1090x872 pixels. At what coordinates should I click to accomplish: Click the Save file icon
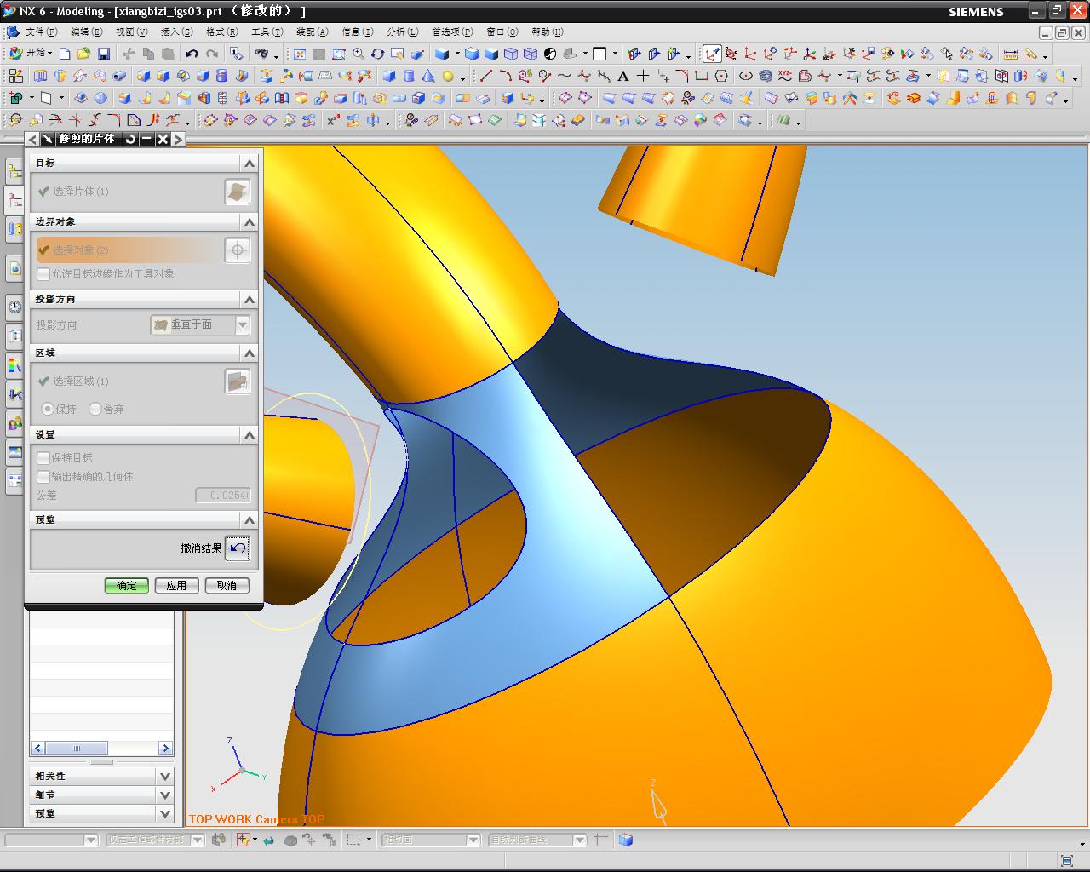[104, 54]
